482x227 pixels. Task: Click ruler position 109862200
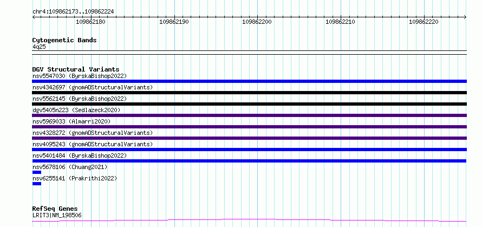pyautogui.click(x=257, y=22)
